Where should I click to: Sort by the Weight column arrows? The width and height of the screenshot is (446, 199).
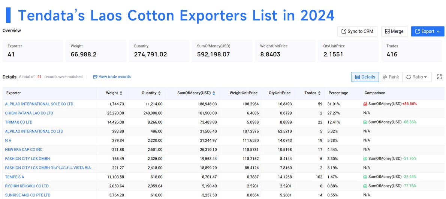point(121,93)
